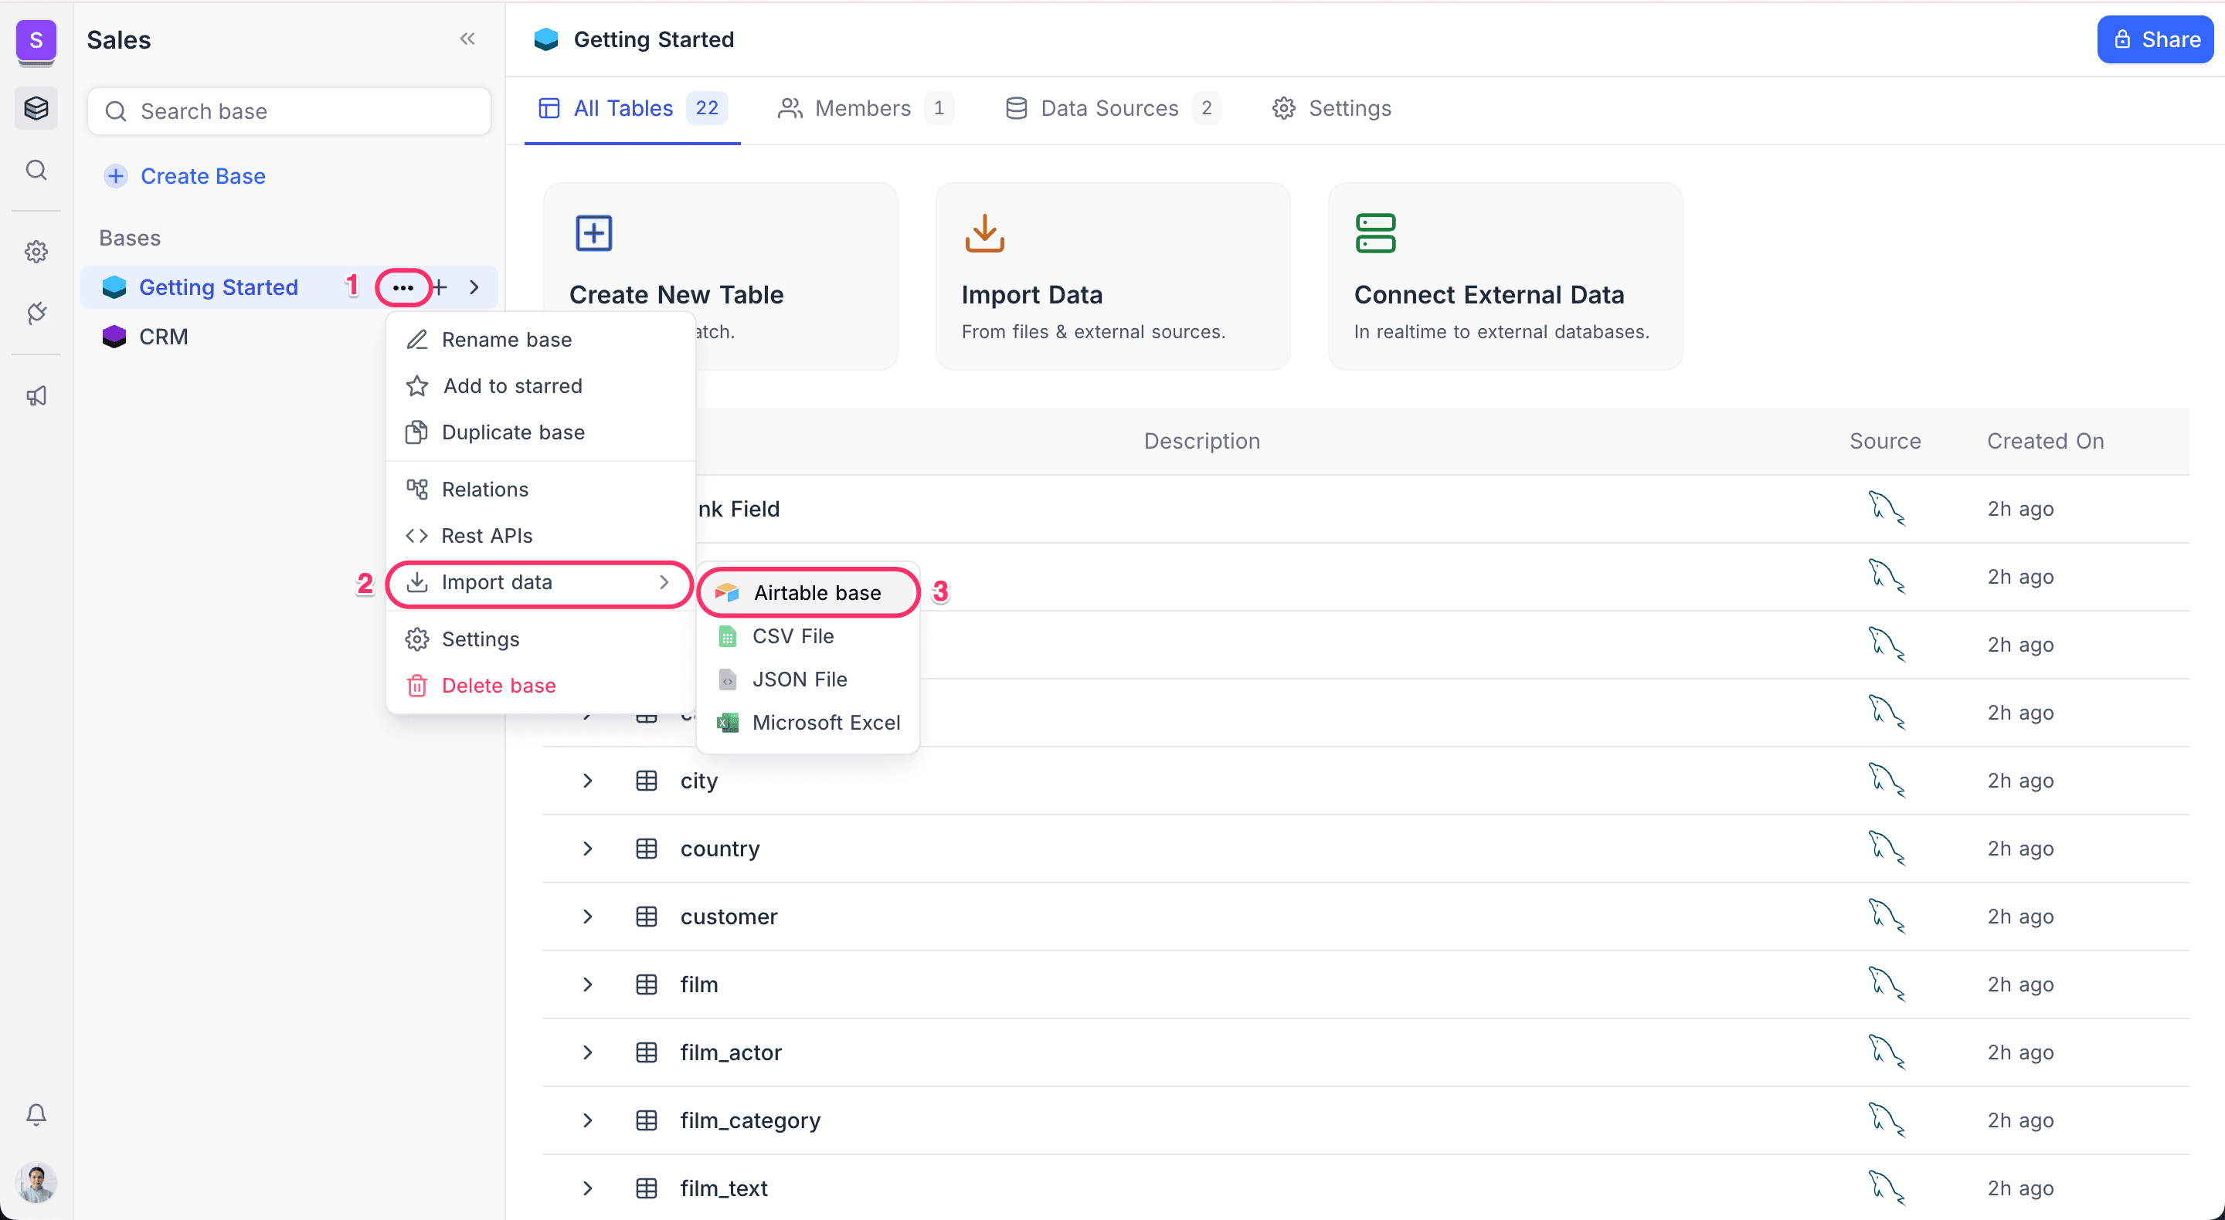Open the megaphone announcements icon
This screenshot has height=1220, width=2225.
[36, 396]
